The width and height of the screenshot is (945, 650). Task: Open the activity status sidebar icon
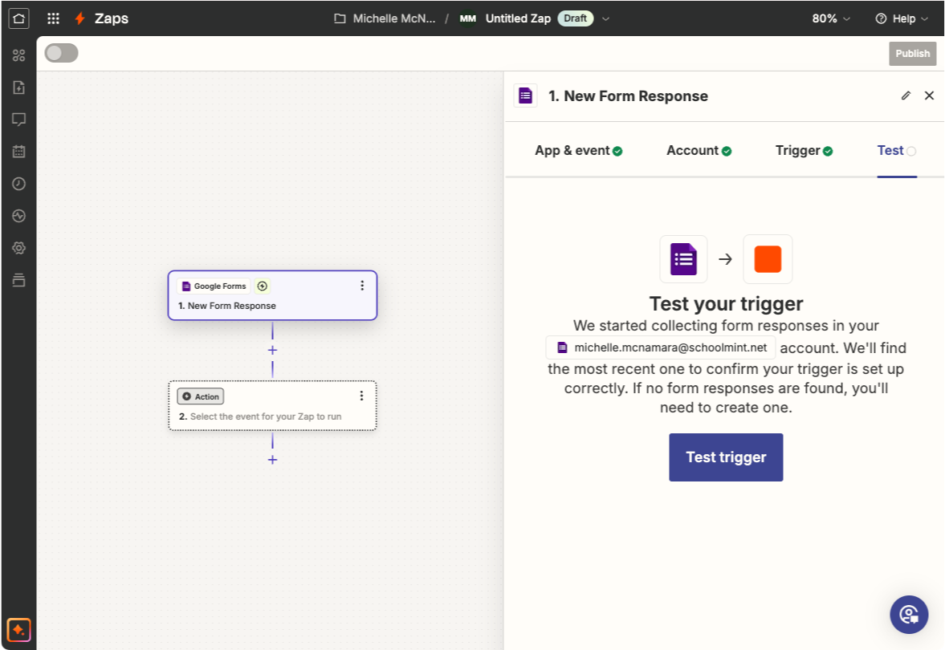point(18,216)
